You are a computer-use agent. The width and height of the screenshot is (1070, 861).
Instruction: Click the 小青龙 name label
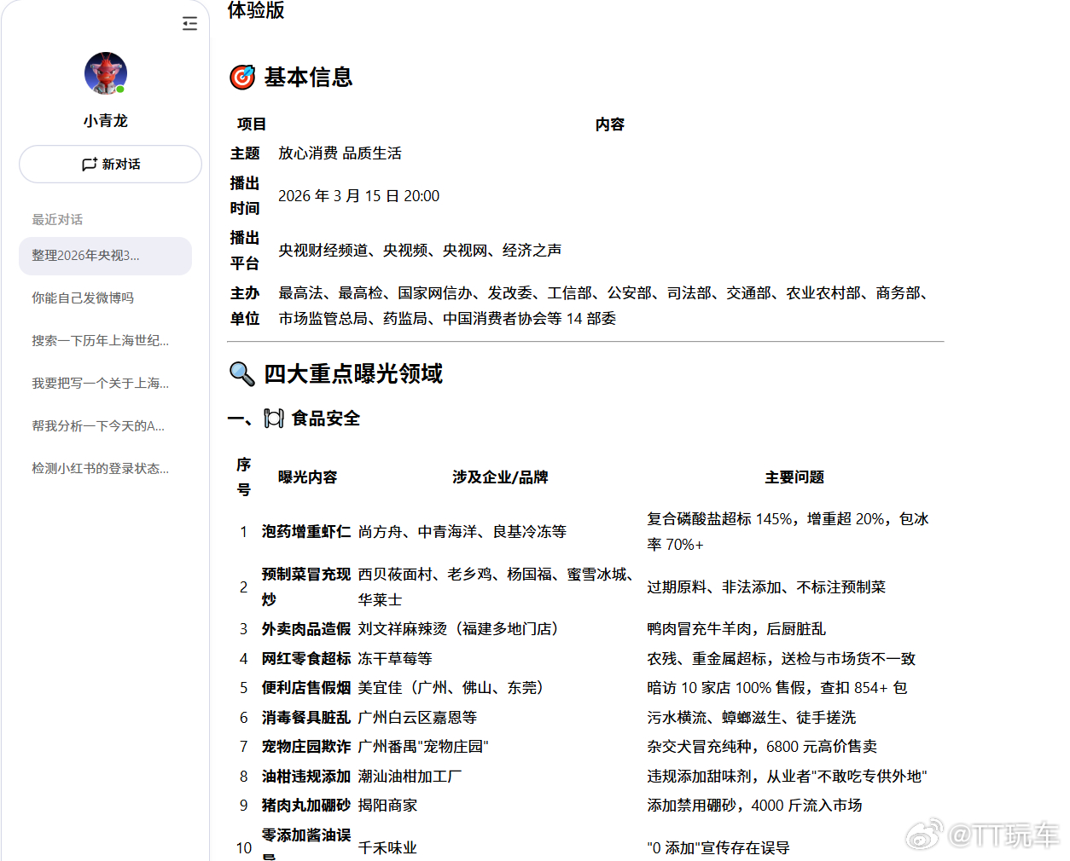click(x=106, y=121)
